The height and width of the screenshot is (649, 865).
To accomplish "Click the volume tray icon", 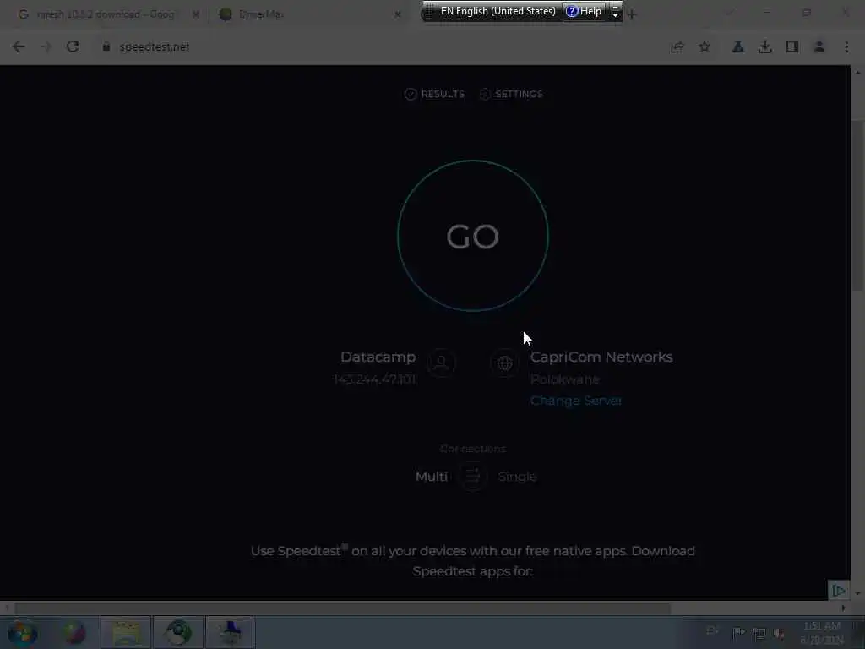I will [779, 634].
